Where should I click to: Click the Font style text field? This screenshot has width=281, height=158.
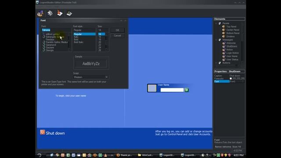pos(84,30)
